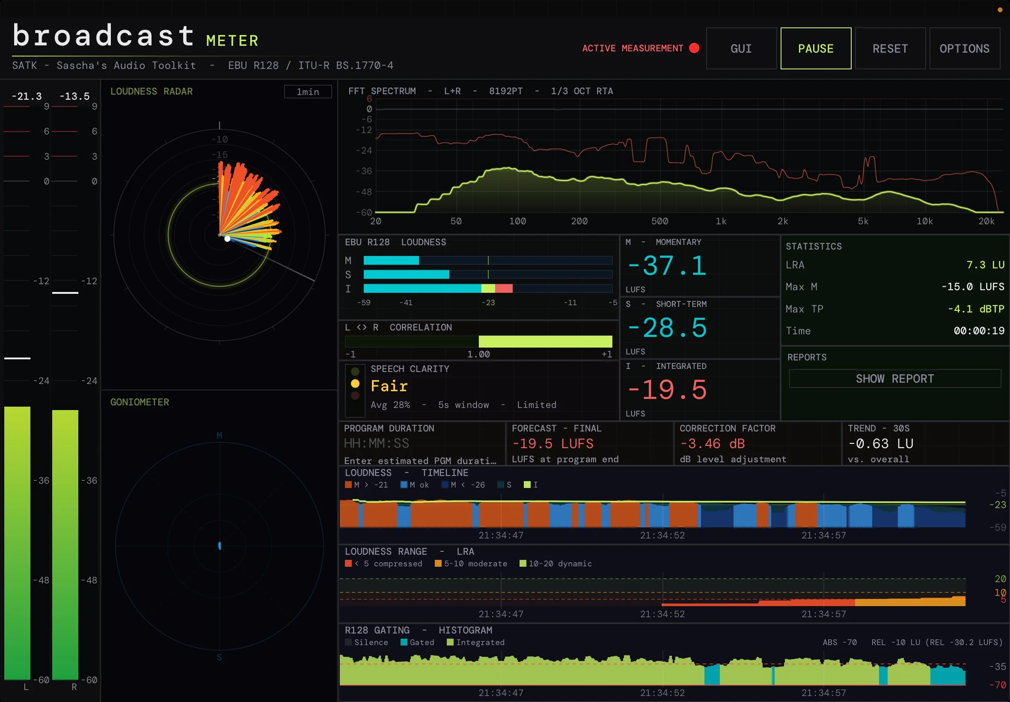The image size is (1010, 702).
Task: Click the left channel L level meter
Action: point(17,393)
